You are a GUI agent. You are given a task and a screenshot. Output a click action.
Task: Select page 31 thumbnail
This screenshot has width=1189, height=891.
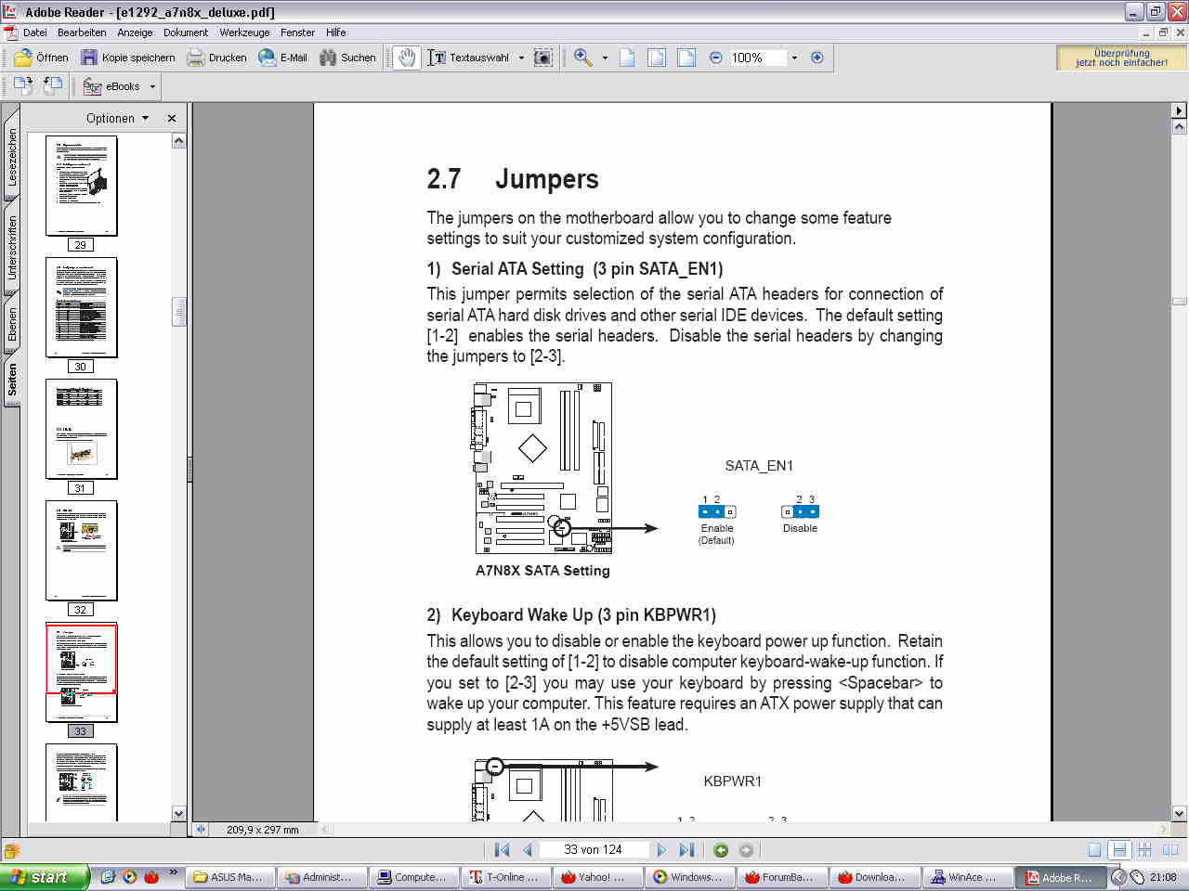82,429
